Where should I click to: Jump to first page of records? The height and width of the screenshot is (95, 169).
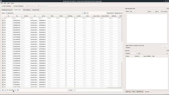coord(3,90)
